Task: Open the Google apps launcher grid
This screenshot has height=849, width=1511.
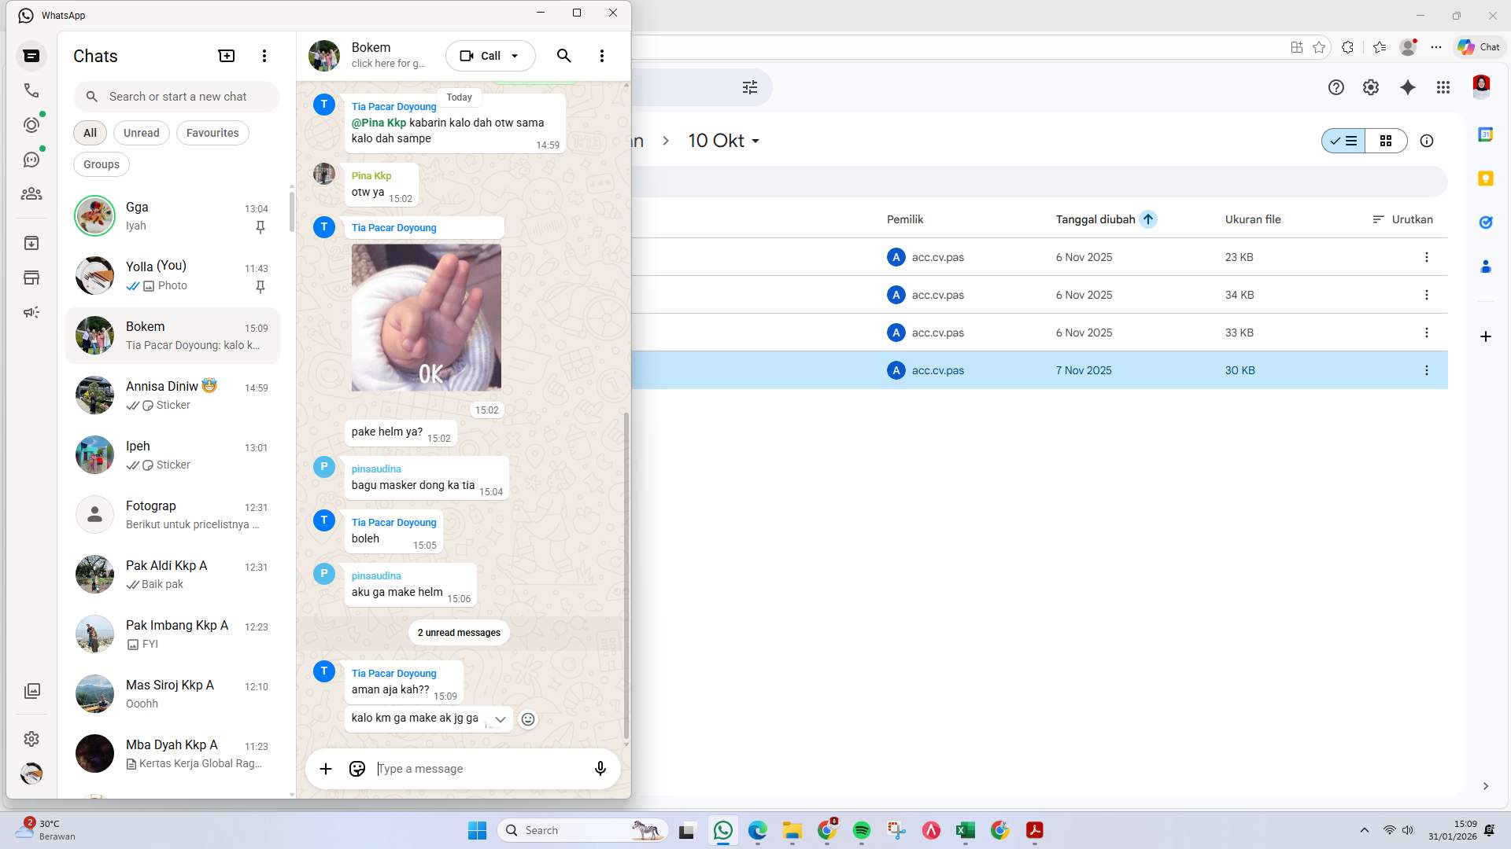Action: [x=1443, y=87]
